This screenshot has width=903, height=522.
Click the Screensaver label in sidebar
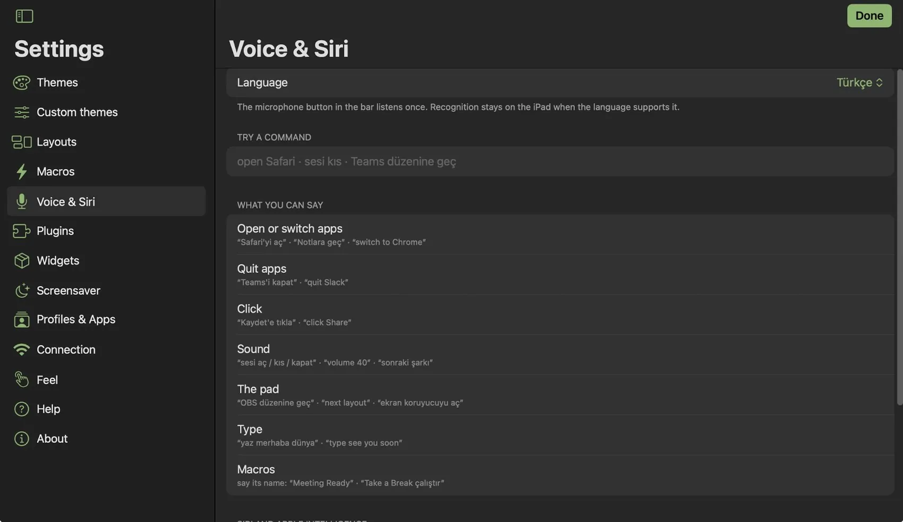(x=69, y=291)
